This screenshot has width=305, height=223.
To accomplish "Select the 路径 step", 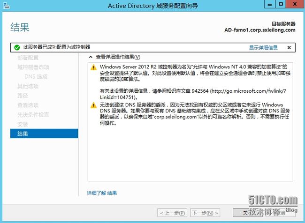I will click(x=23, y=96).
